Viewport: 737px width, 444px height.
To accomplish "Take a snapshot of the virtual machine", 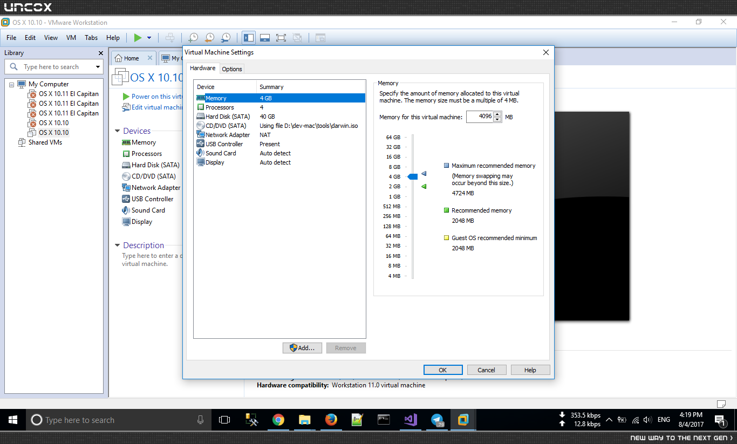I will tap(193, 38).
